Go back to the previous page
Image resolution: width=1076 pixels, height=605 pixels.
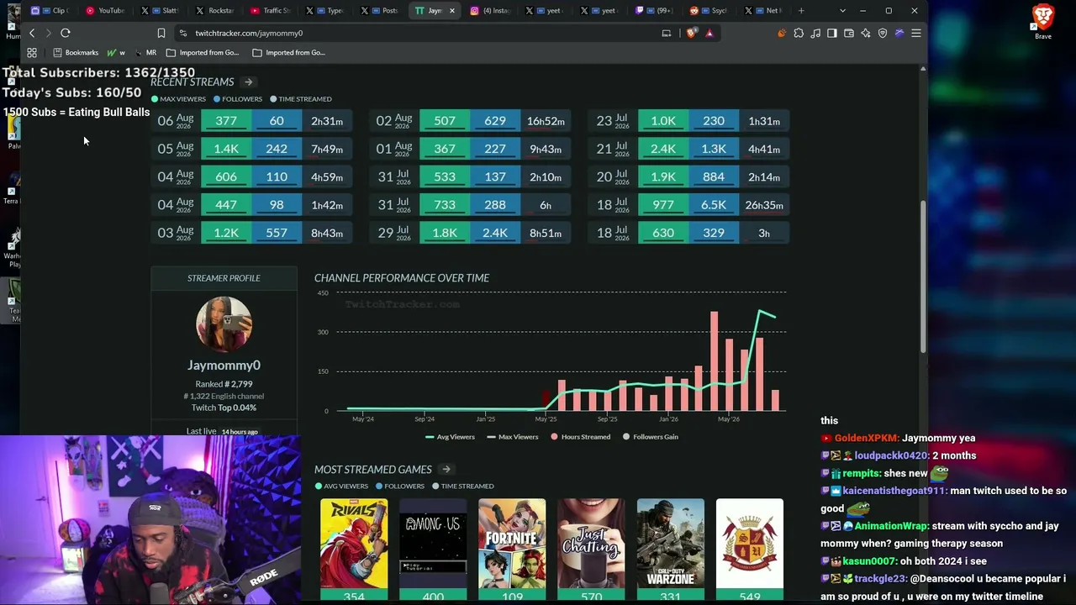(32, 33)
